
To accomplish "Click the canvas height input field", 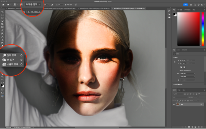I will coord(182,63).
